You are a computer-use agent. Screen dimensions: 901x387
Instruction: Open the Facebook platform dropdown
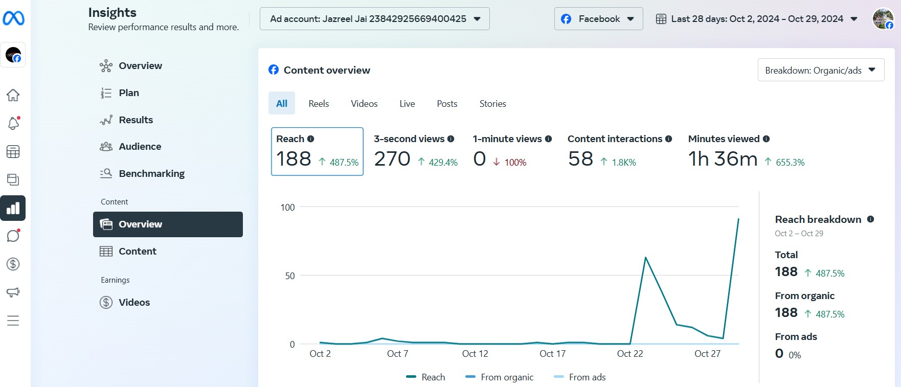598,19
